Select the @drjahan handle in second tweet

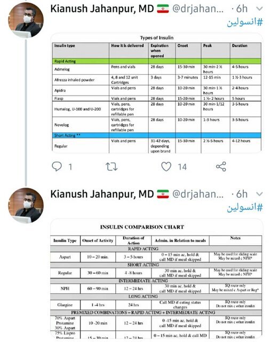click(198, 194)
